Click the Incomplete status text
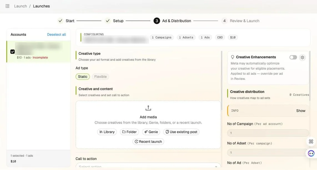Viewport: 317px width, 170px height. (40, 57)
